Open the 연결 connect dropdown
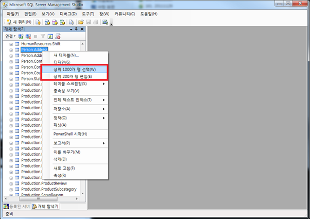This screenshot has height=219, width=310. tap(10, 36)
